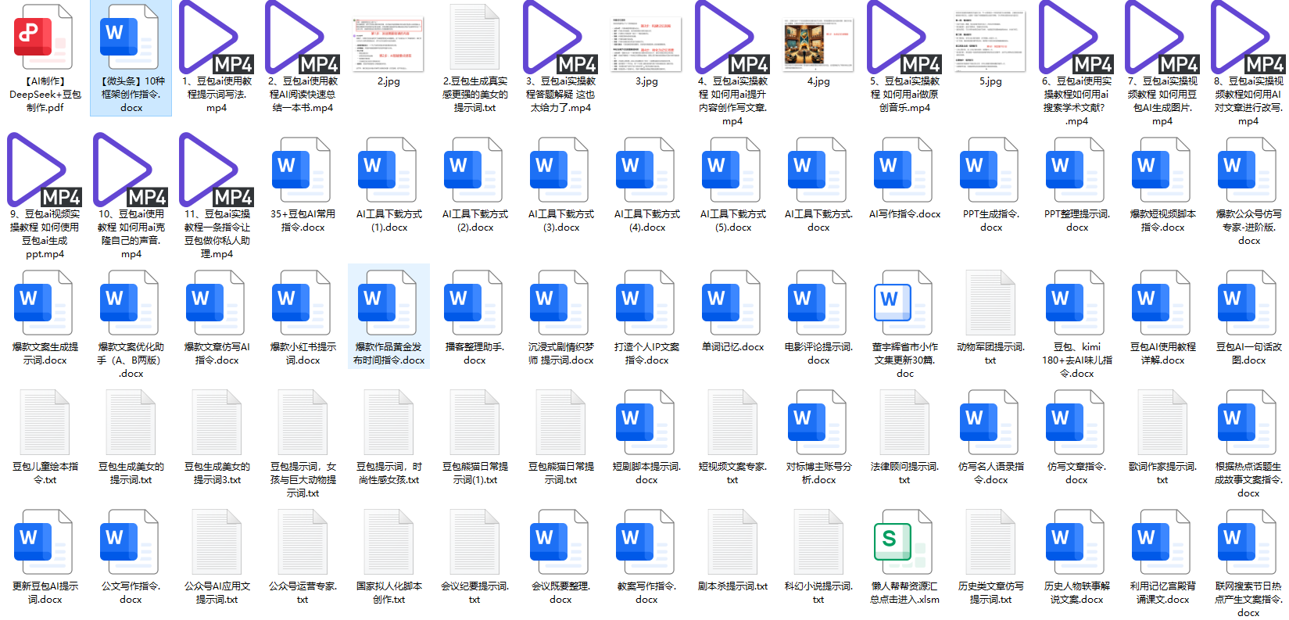Select the 5.jpg image thumbnail

990,38
